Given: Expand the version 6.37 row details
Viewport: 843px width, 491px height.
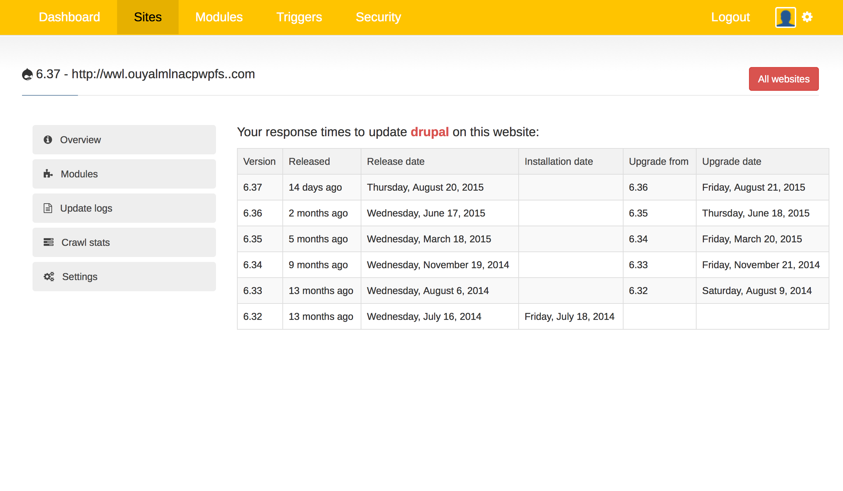Looking at the screenshot, I should (x=253, y=187).
